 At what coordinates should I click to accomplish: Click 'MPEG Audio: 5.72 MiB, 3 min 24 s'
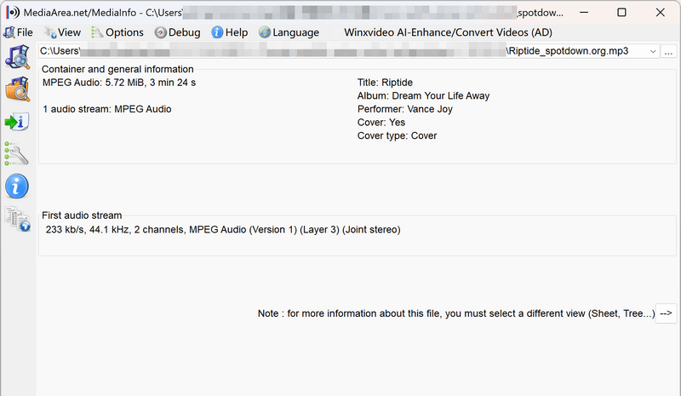[119, 83]
